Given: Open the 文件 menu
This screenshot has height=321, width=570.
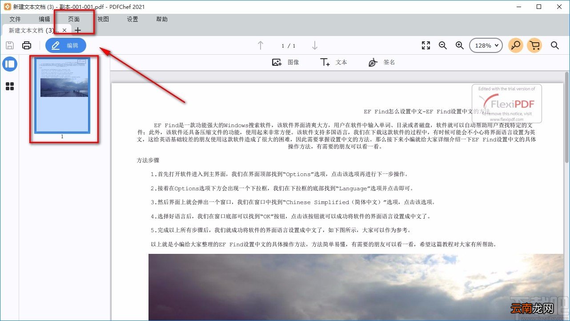Looking at the screenshot, I should point(15,19).
